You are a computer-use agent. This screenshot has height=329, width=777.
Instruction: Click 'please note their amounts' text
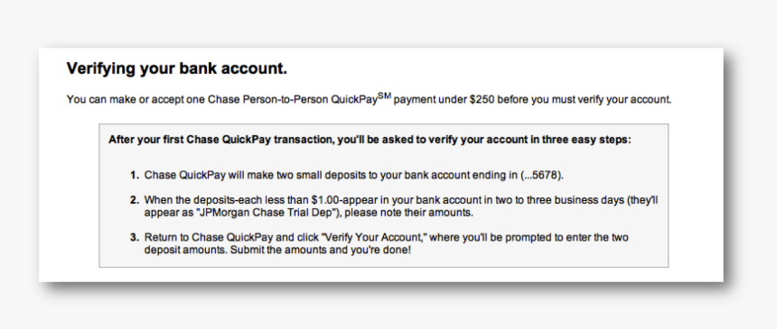click(410, 213)
